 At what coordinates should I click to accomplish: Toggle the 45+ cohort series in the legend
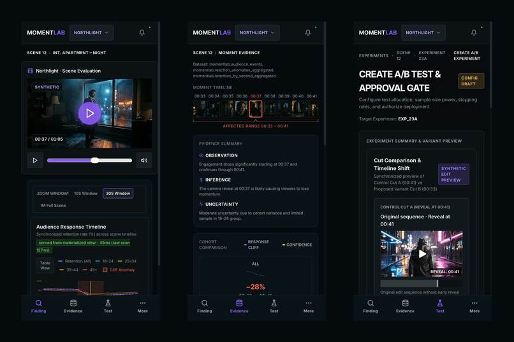coord(90,270)
